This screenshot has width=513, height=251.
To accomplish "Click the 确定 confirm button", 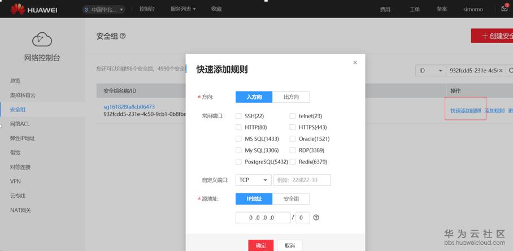I will point(261,245).
